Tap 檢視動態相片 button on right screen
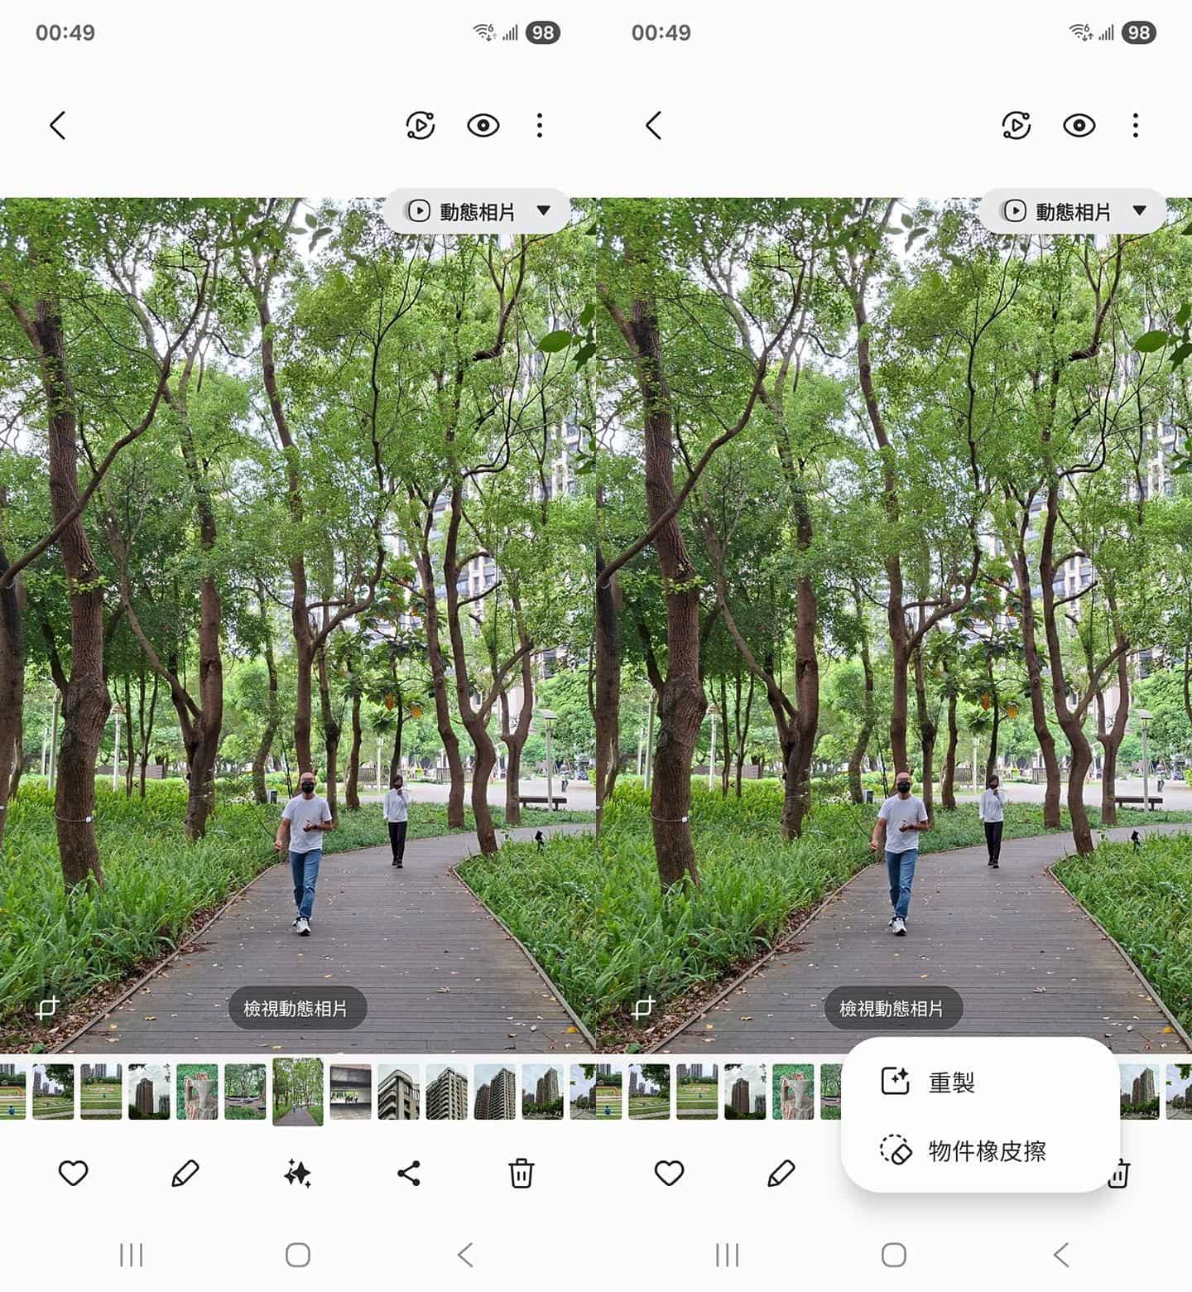The width and height of the screenshot is (1192, 1292). (x=892, y=1008)
